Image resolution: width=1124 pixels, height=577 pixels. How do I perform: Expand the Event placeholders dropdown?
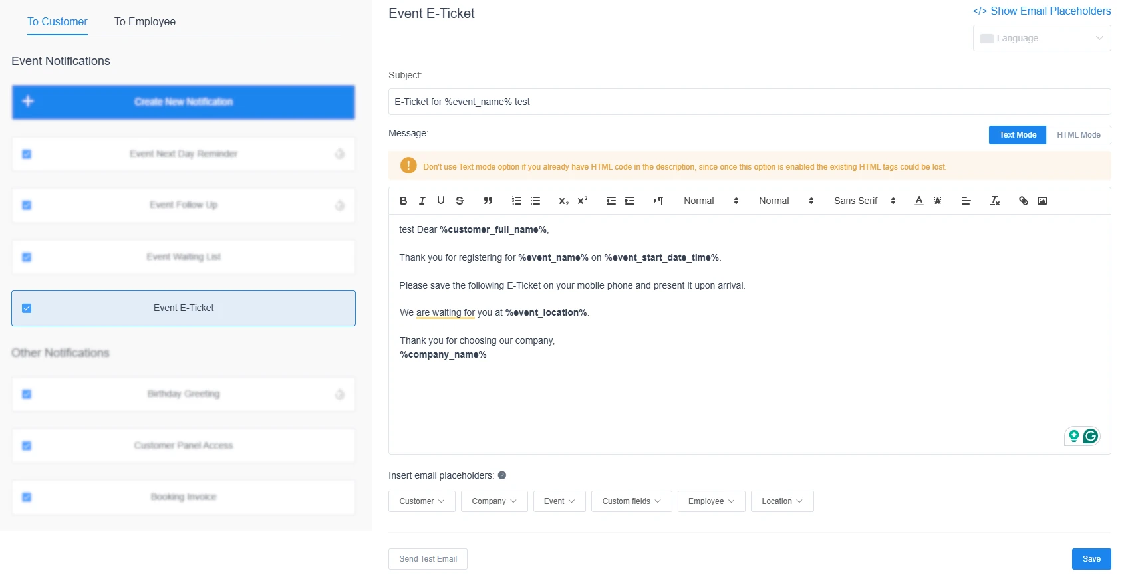(559, 501)
